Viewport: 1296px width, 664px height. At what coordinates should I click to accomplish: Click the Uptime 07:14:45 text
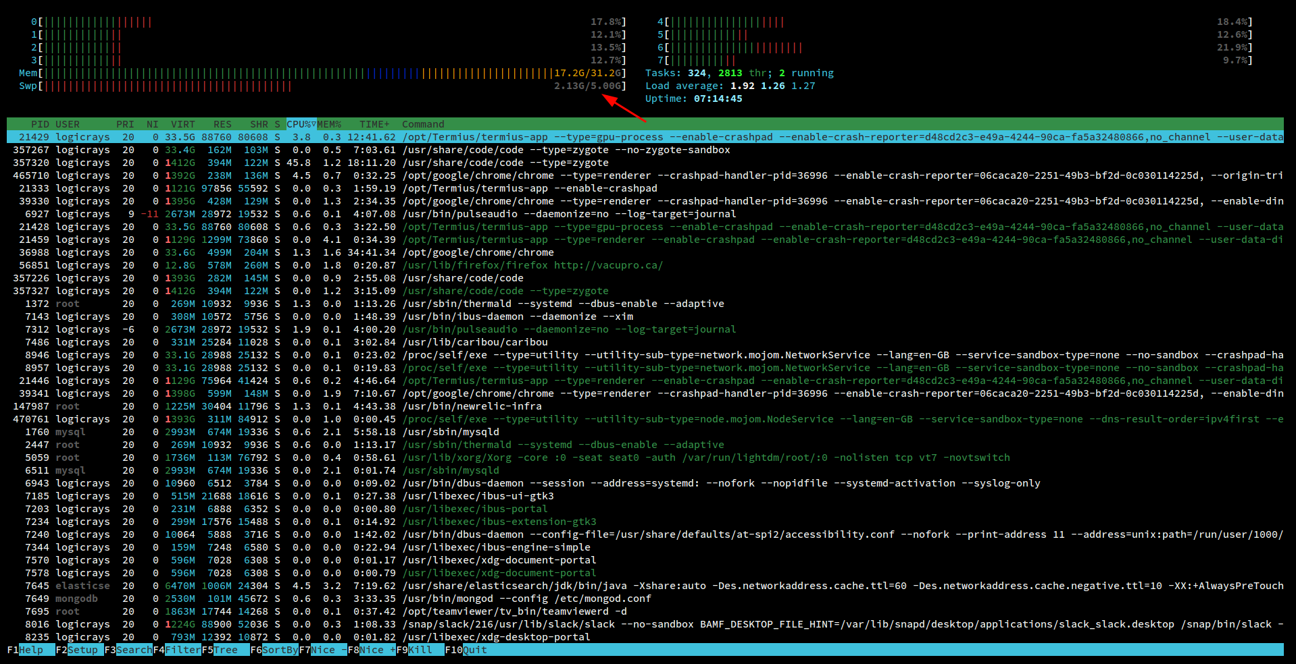694,99
